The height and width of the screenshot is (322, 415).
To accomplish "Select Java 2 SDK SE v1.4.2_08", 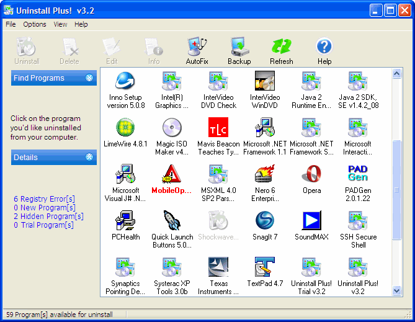I will [358, 90].
